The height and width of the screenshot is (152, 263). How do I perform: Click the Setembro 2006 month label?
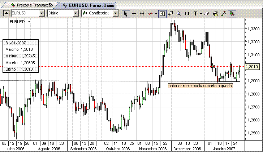pos(83,149)
